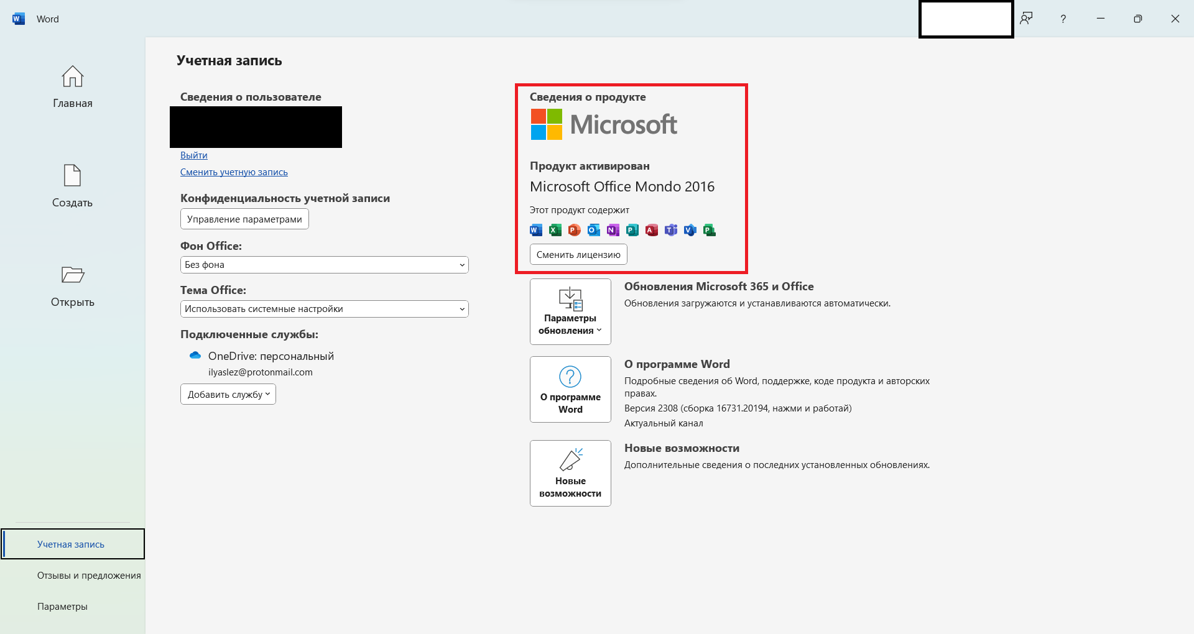Click the Microsoft Office Mondo 2016 text

[x=622, y=186]
